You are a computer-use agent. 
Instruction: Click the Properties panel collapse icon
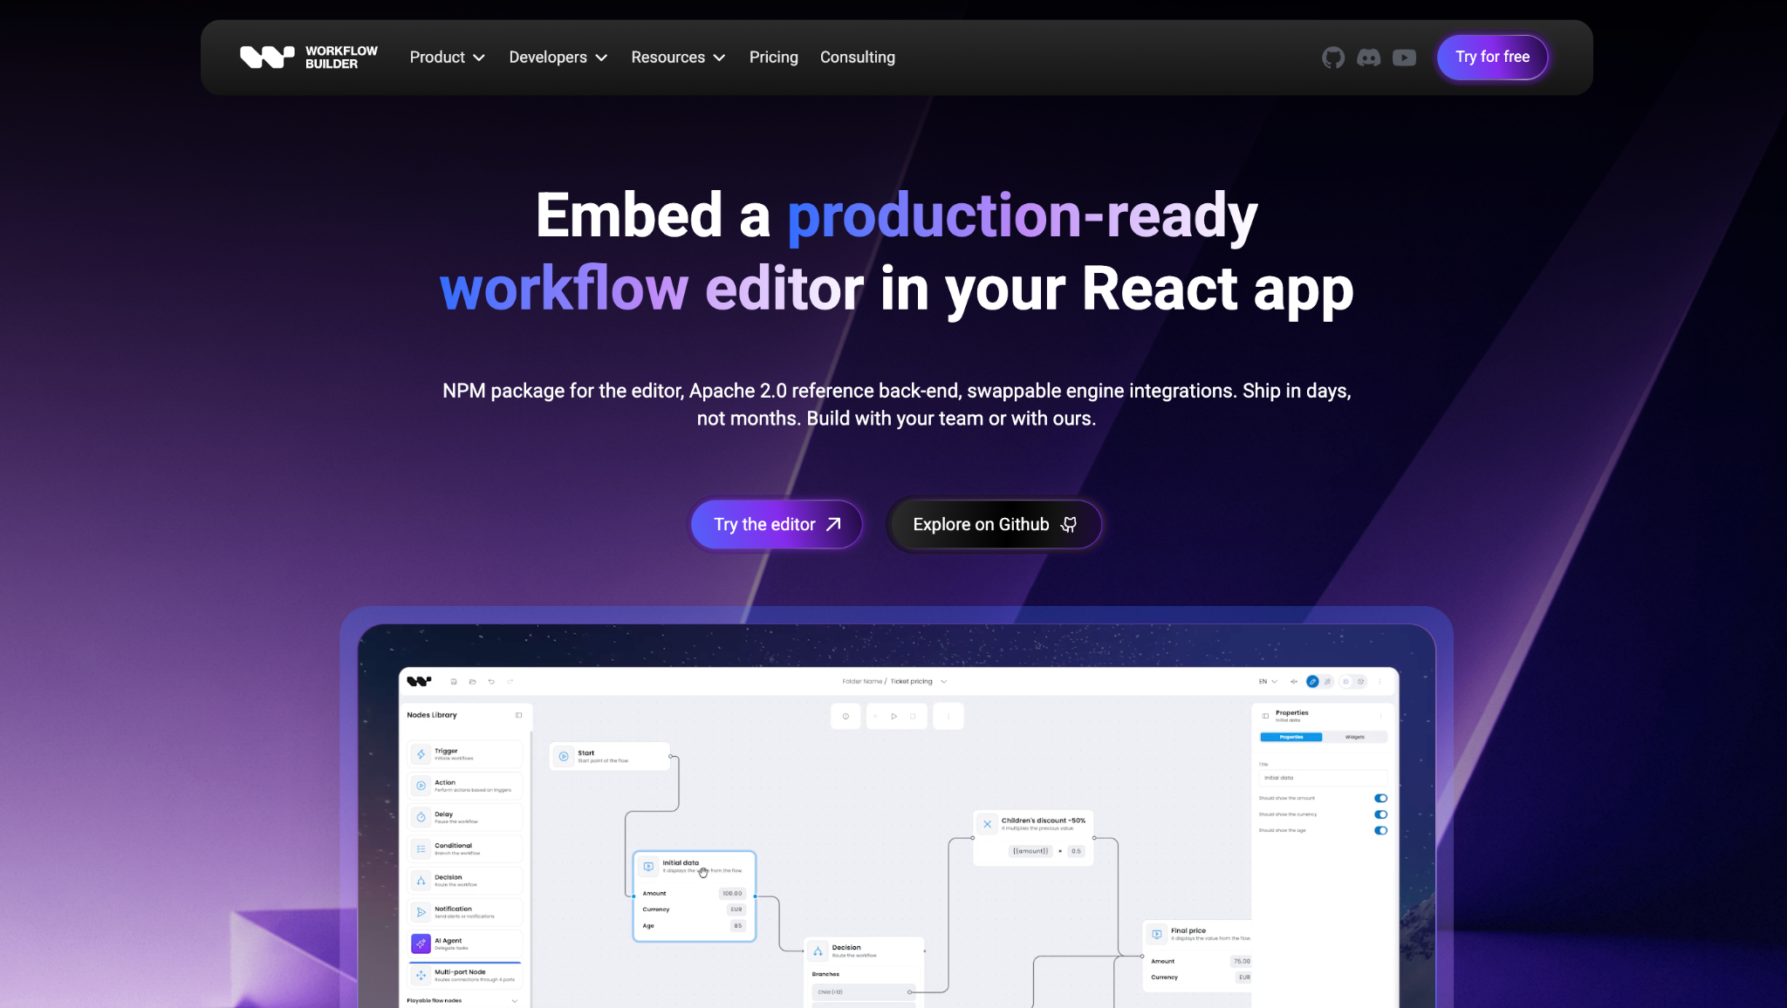pos(1265,716)
